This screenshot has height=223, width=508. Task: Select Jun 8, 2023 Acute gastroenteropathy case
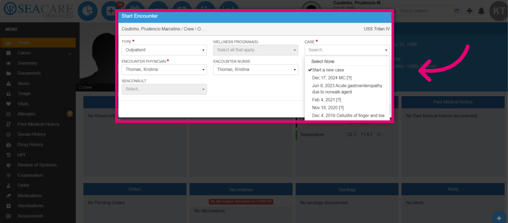point(347,89)
